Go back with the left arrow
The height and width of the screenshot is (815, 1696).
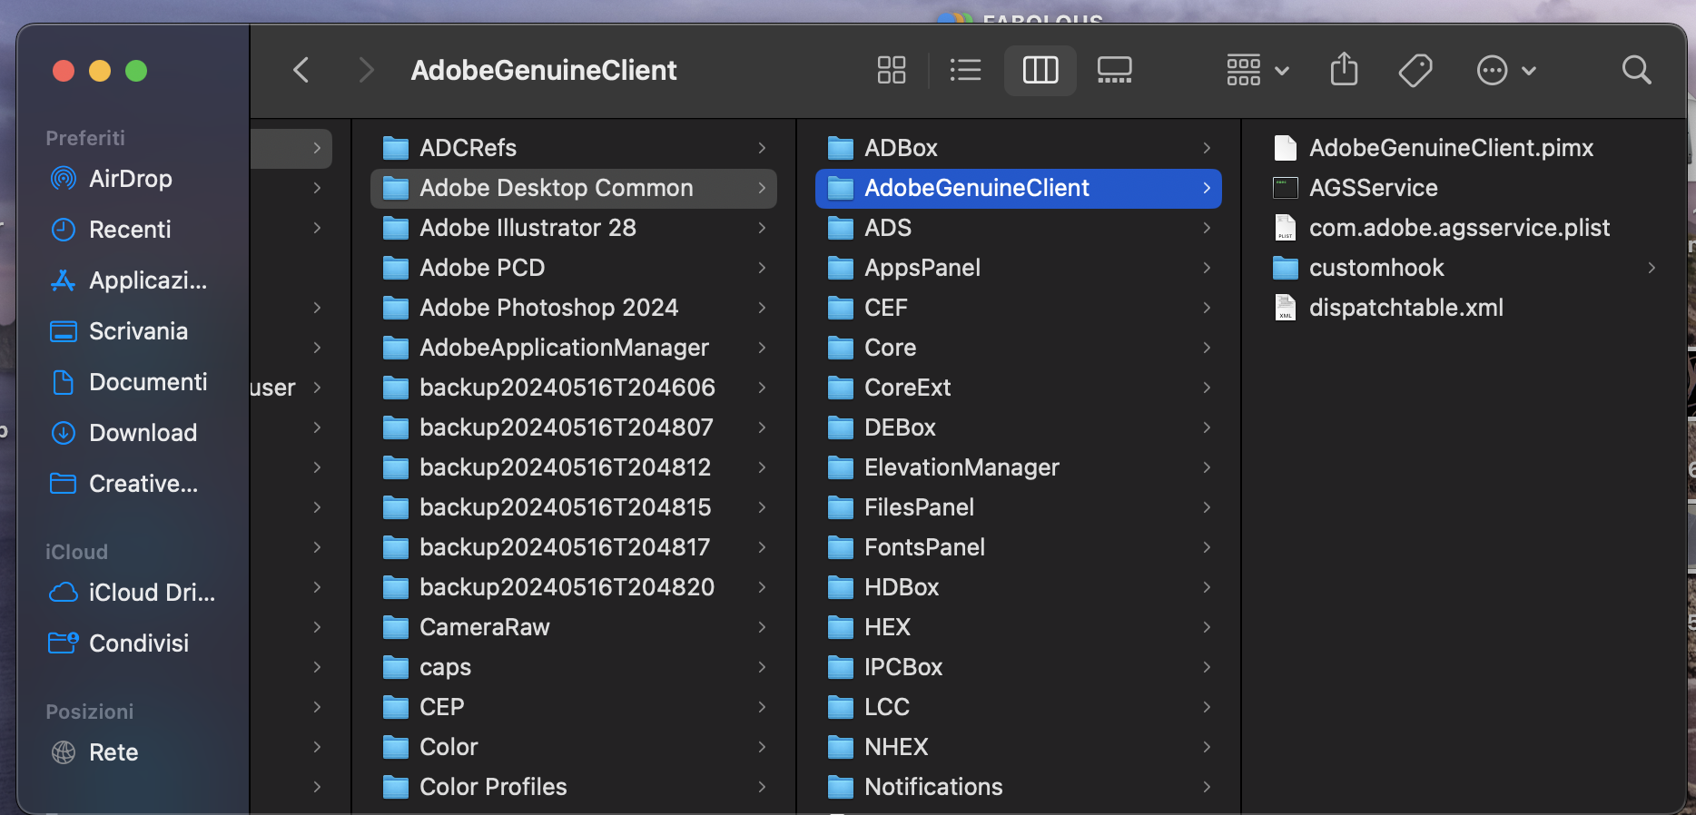[301, 70]
